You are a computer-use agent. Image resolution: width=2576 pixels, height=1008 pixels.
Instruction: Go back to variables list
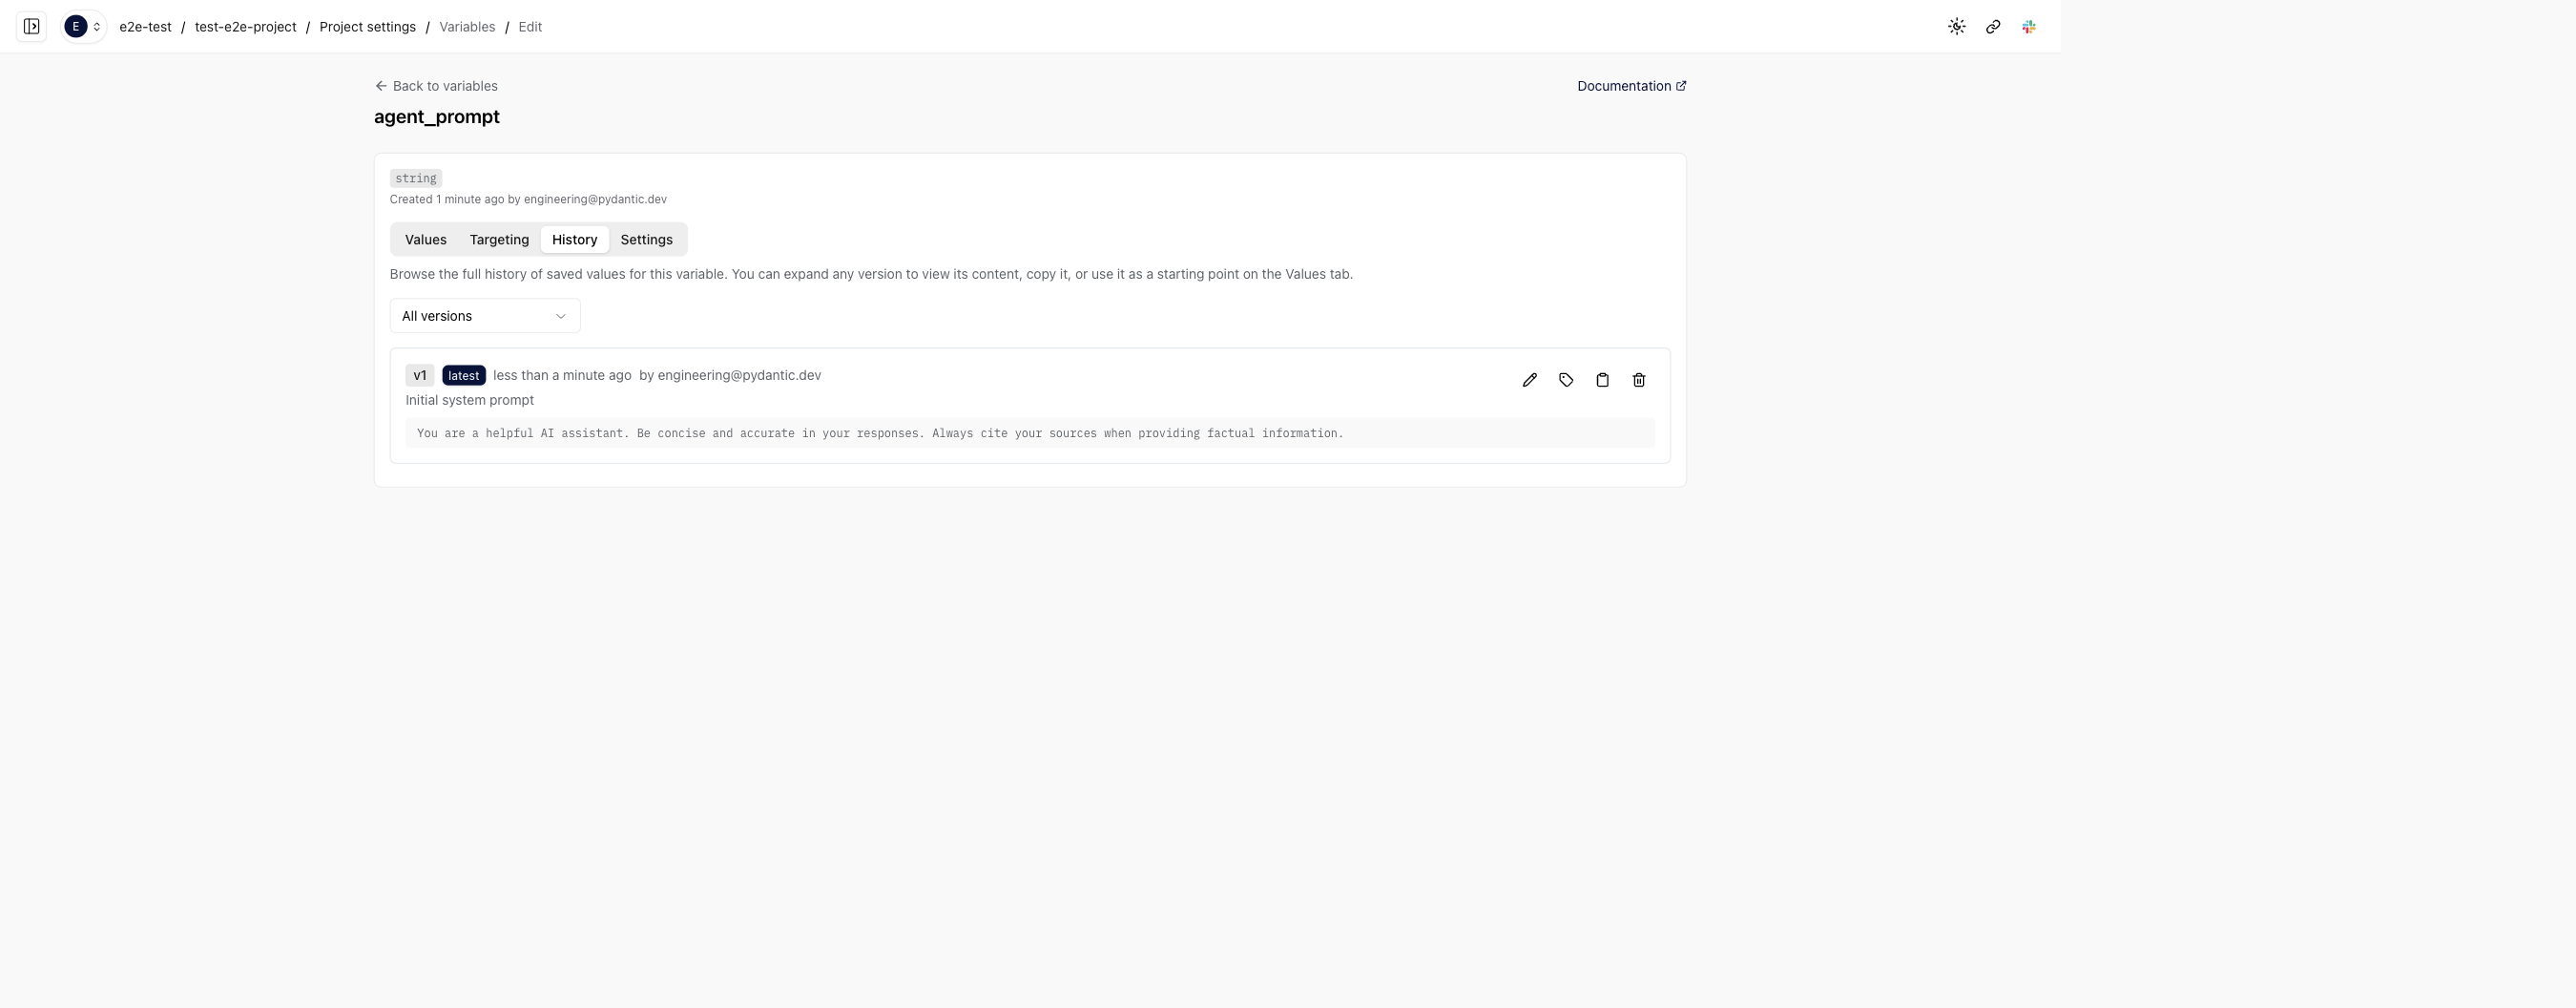(x=436, y=86)
